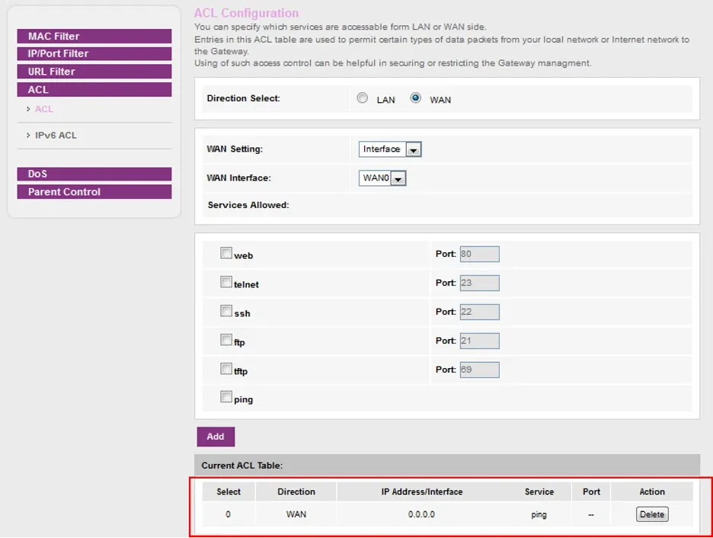Expand the WAN Interface WAN0 dropdown

point(383,178)
